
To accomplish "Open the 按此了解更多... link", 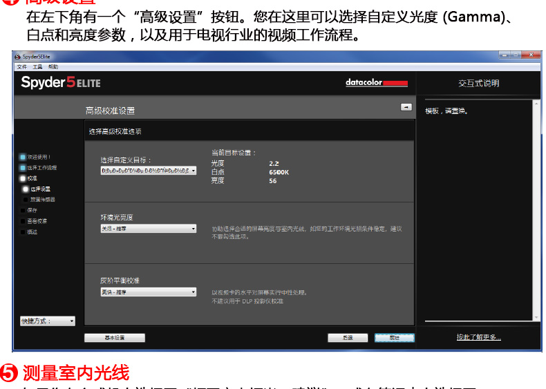I will point(479,337).
